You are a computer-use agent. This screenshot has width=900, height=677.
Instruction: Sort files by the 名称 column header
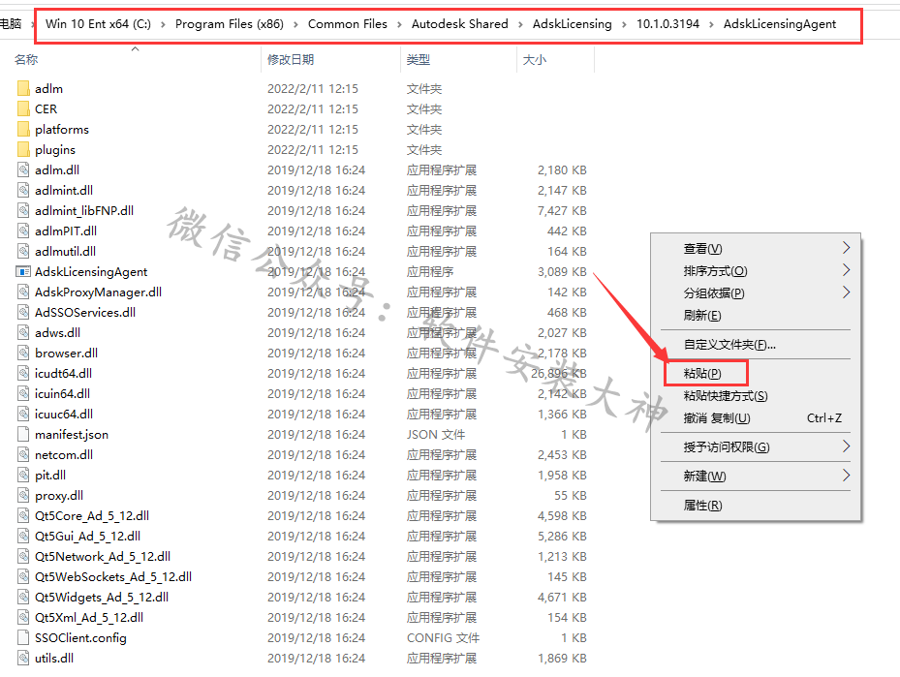click(x=26, y=60)
